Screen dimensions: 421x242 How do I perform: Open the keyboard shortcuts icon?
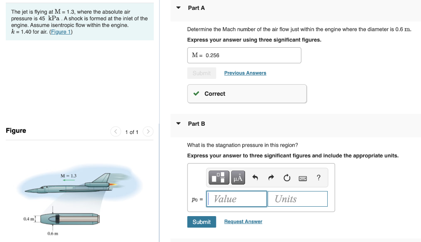pos(302,177)
